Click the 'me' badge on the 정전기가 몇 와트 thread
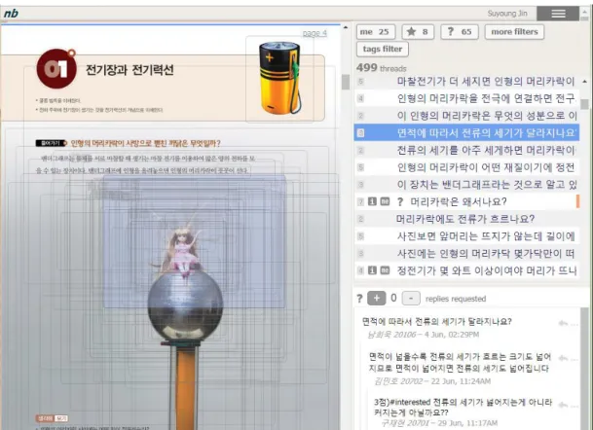The image size is (593, 430). (385, 270)
